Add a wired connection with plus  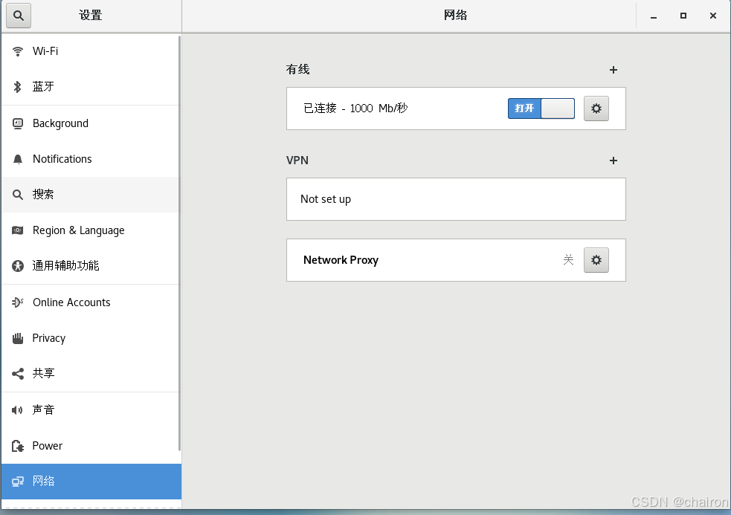pyautogui.click(x=614, y=70)
